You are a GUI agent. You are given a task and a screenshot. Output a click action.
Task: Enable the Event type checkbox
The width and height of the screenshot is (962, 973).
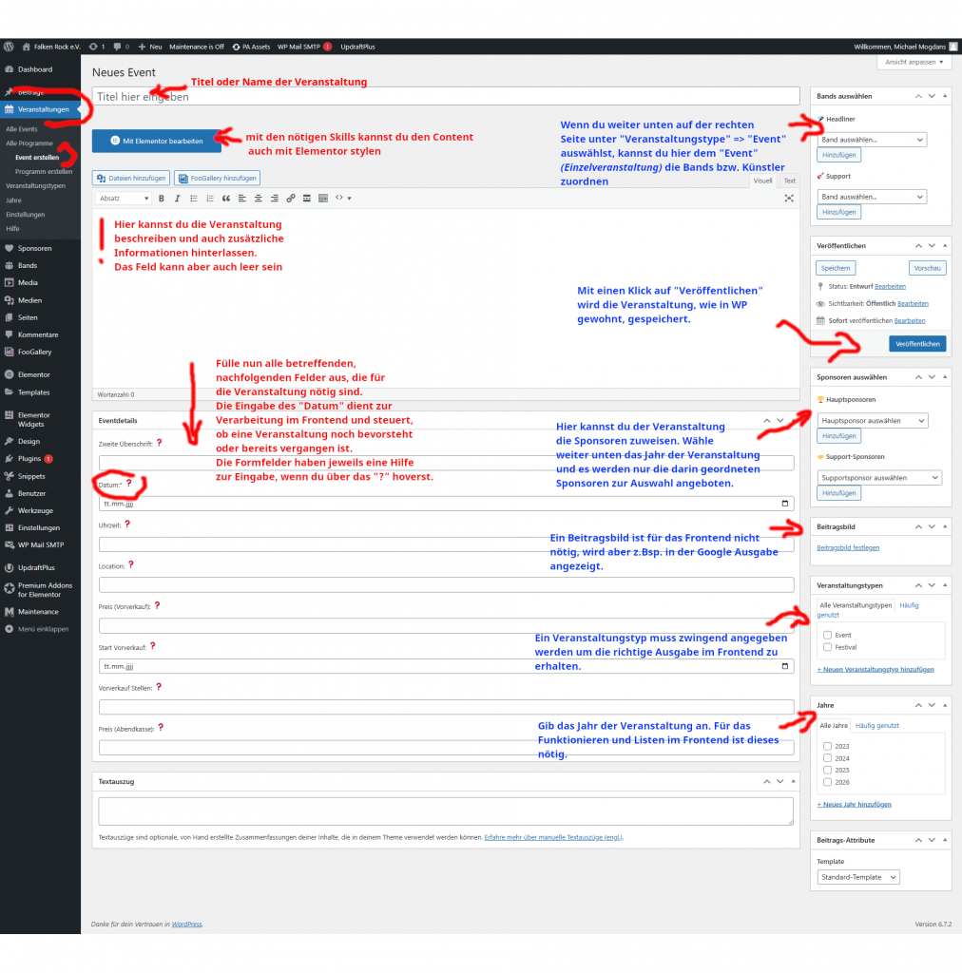point(828,635)
